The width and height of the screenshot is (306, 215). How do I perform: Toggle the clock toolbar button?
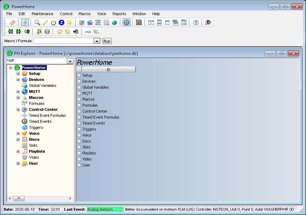pyautogui.click(x=127, y=23)
